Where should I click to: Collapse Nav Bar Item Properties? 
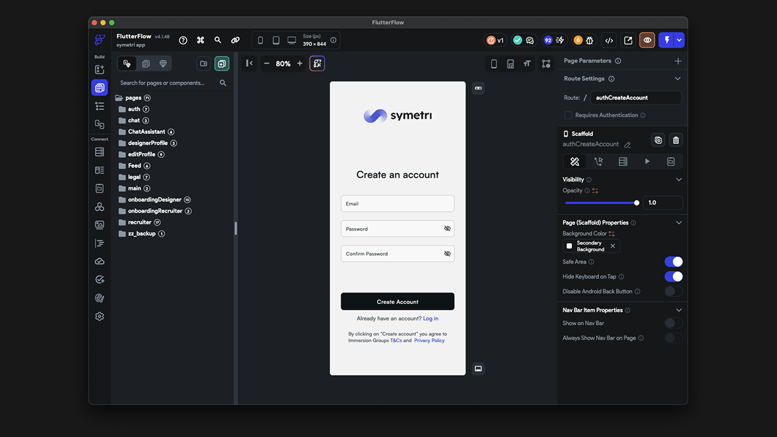click(x=678, y=310)
